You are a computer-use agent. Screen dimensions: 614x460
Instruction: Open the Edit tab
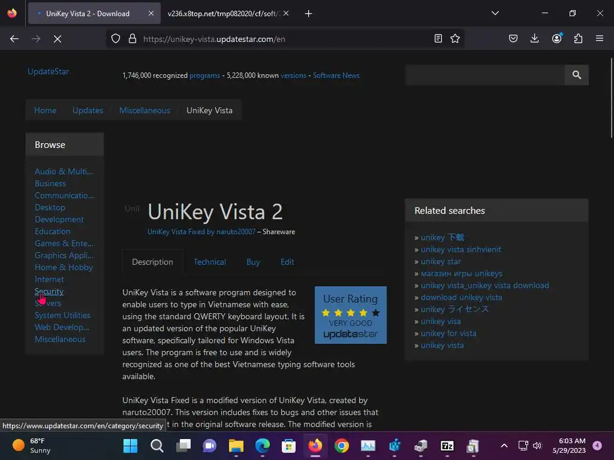coord(287,262)
